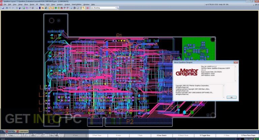
Task: Click the second yellow toolbar icon
Action: click(x=53, y=8)
